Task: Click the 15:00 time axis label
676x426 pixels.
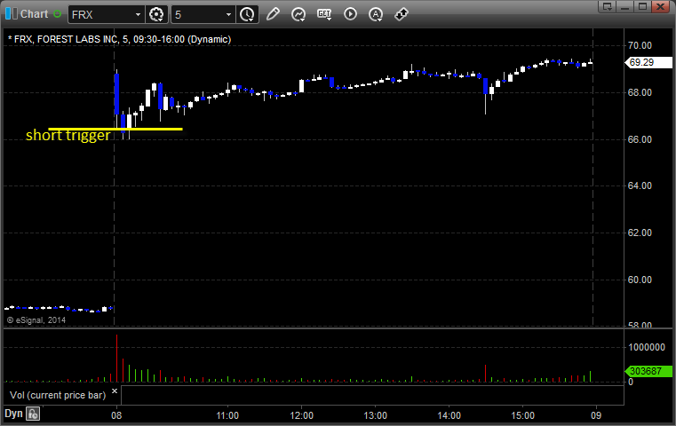Action: (522, 415)
